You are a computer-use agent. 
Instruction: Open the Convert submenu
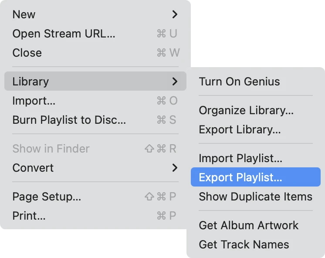coord(33,168)
